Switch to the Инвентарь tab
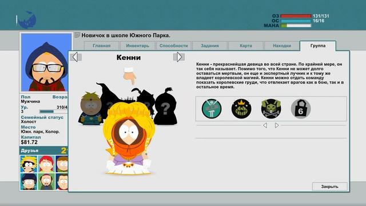Viewport: 366px width, 206px height. [x=137, y=46]
